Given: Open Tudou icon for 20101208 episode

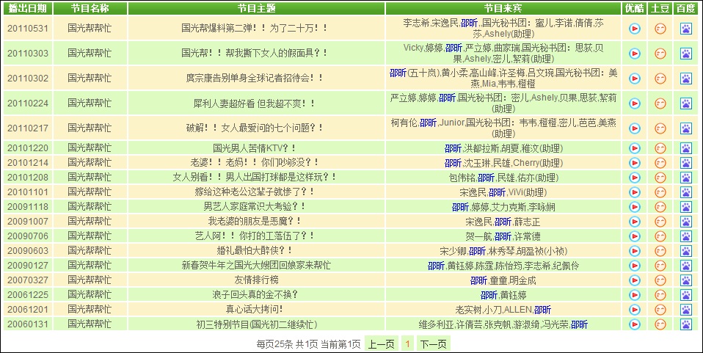Looking at the screenshot, I should coord(660,178).
